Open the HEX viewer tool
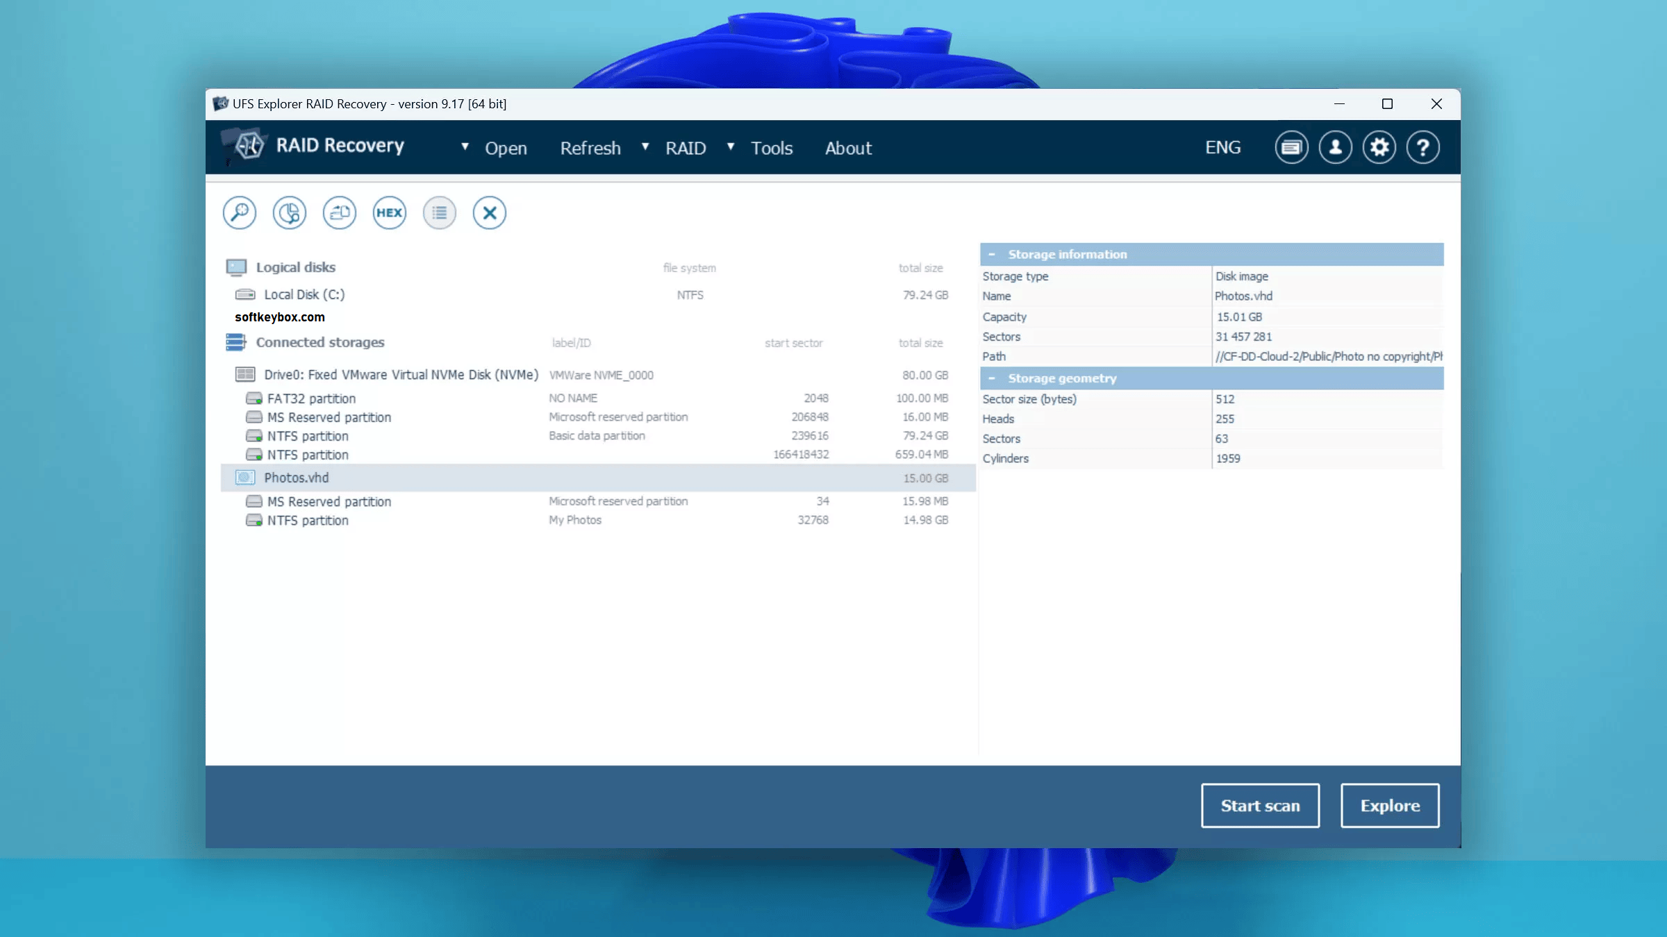1667x937 pixels. tap(389, 212)
